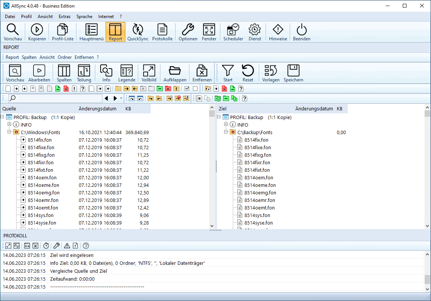The width and height of the screenshot is (431, 301).
Task: Click the warning triangle icon in Protokoll toolbar
Action: tap(67, 246)
